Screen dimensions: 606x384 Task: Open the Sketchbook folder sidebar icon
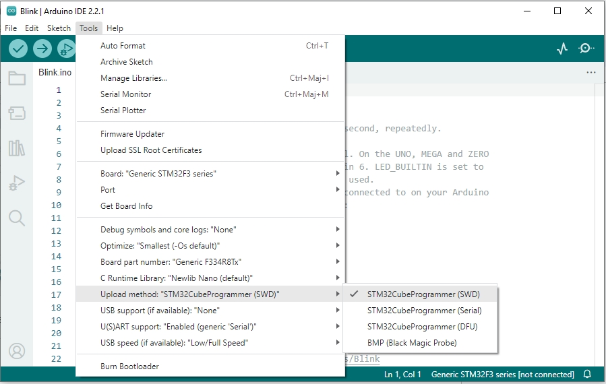point(17,78)
